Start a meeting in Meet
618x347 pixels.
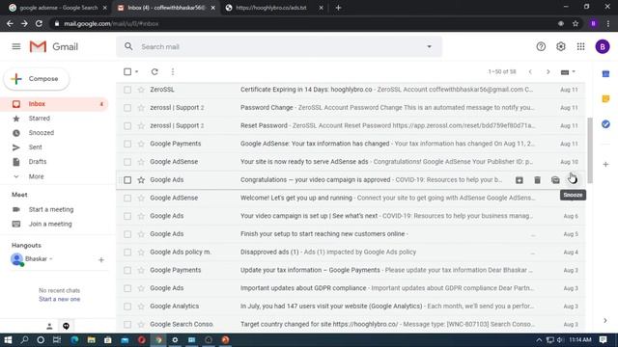point(51,210)
